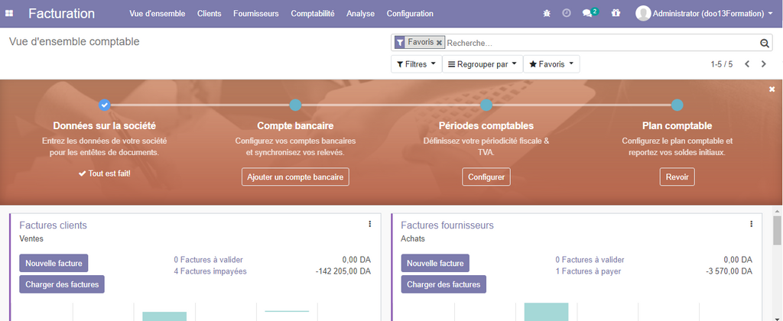Expand the Filtres dropdown
The height and width of the screenshot is (321, 783).
[x=417, y=64]
